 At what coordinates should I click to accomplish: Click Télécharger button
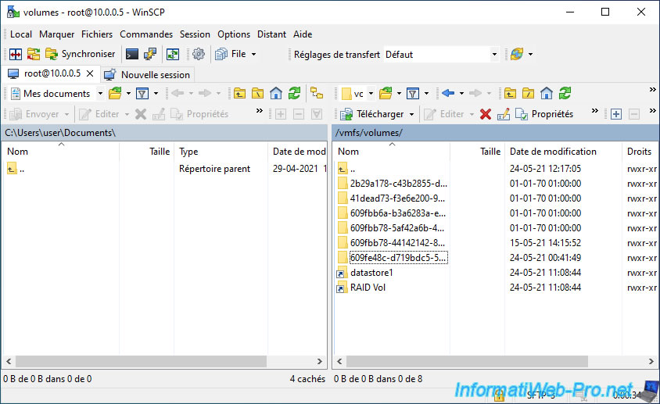tap(372, 114)
